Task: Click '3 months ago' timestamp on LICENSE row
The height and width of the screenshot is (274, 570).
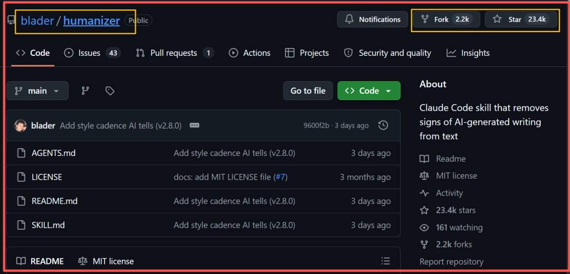Action: (365, 177)
